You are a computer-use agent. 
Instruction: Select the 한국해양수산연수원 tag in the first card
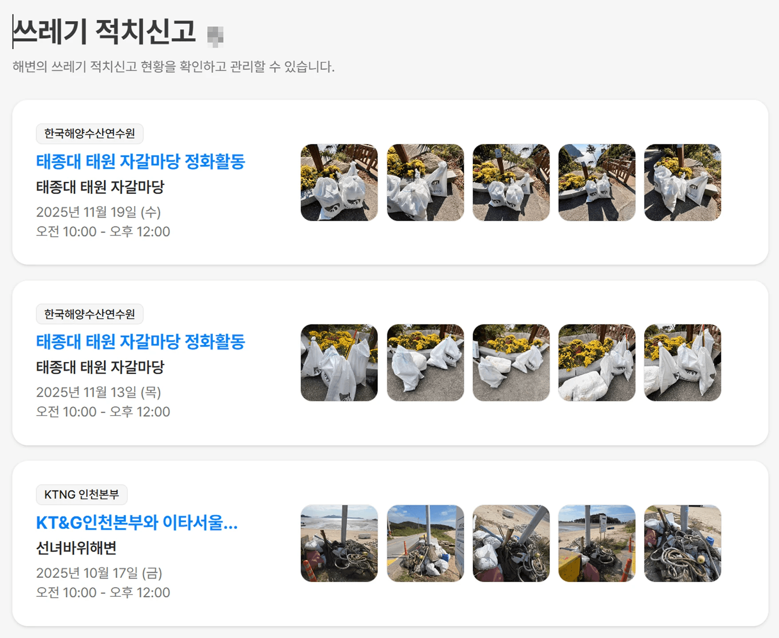point(90,134)
